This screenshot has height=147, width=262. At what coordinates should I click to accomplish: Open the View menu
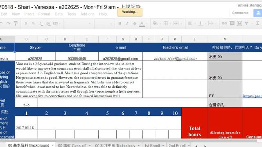pyautogui.click(x=16, y=14)
